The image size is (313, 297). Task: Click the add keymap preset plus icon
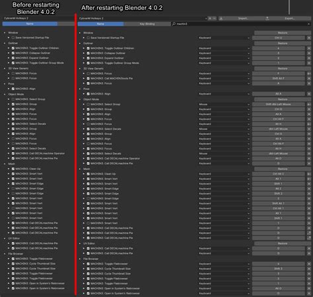coord(210,19)
